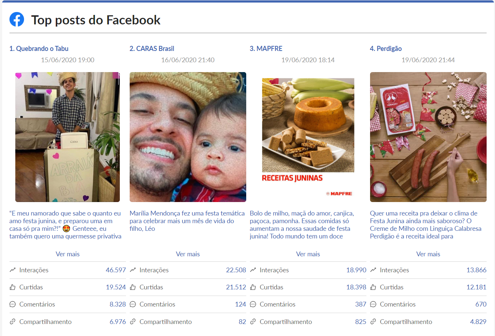495x336 pixels.
Task: Expand 'Ver mais' under Quebrando o Tabu post
Action: [x=67, y=254]
